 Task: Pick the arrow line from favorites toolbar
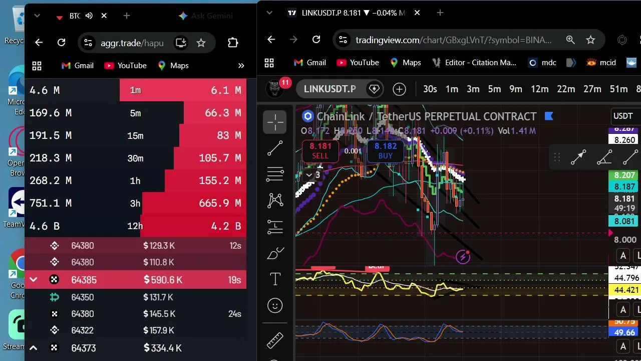pyautogui.click(x=578, y=158)
